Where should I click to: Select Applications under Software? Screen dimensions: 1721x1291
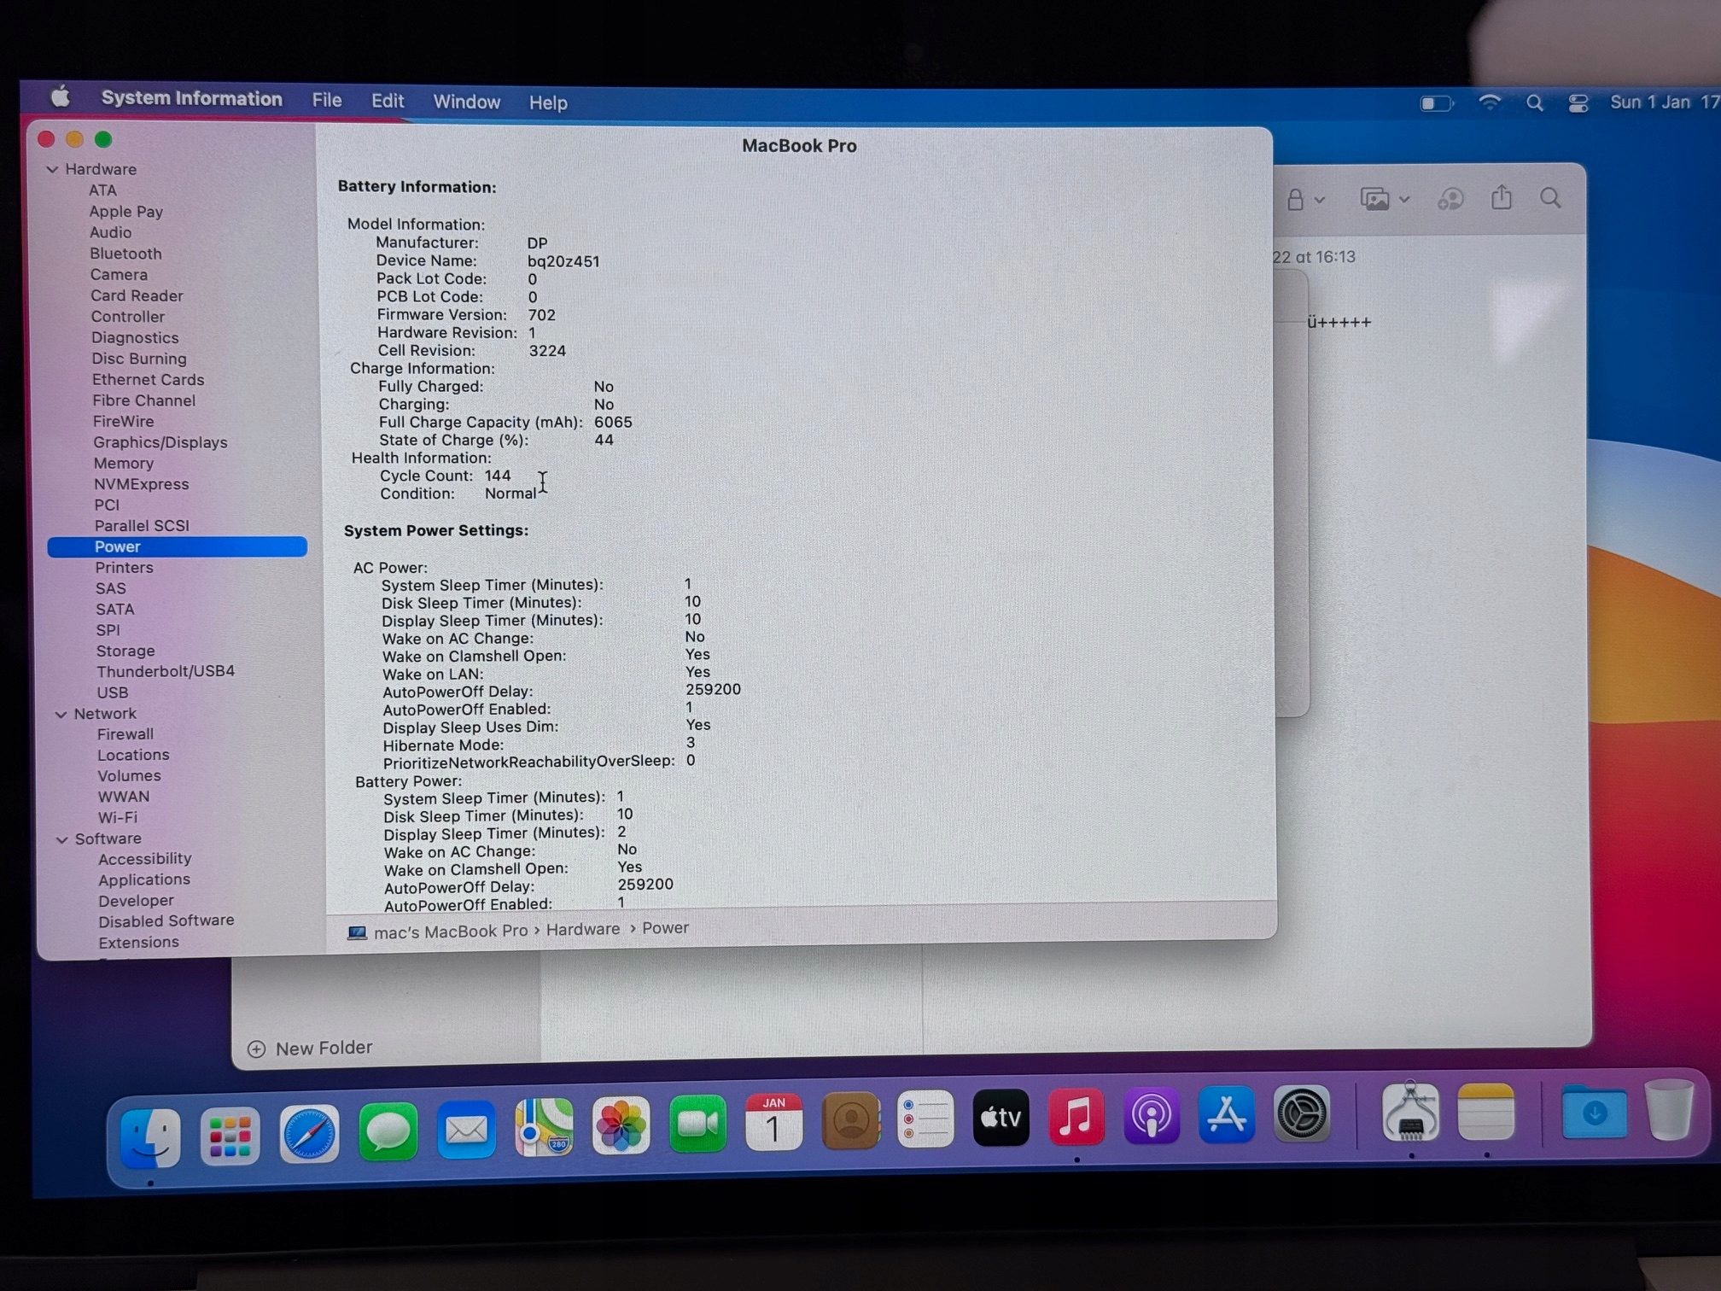pyautogui.click(x=144, y=880)
